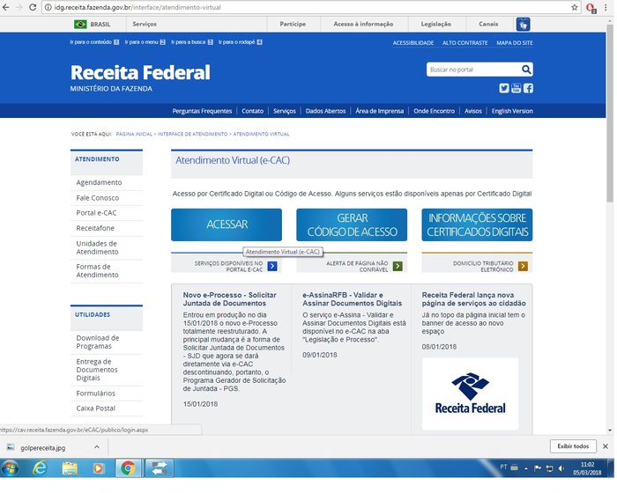The image size is (617, 493).
Task: Open Formulários sidebar link
Action: 95,394
